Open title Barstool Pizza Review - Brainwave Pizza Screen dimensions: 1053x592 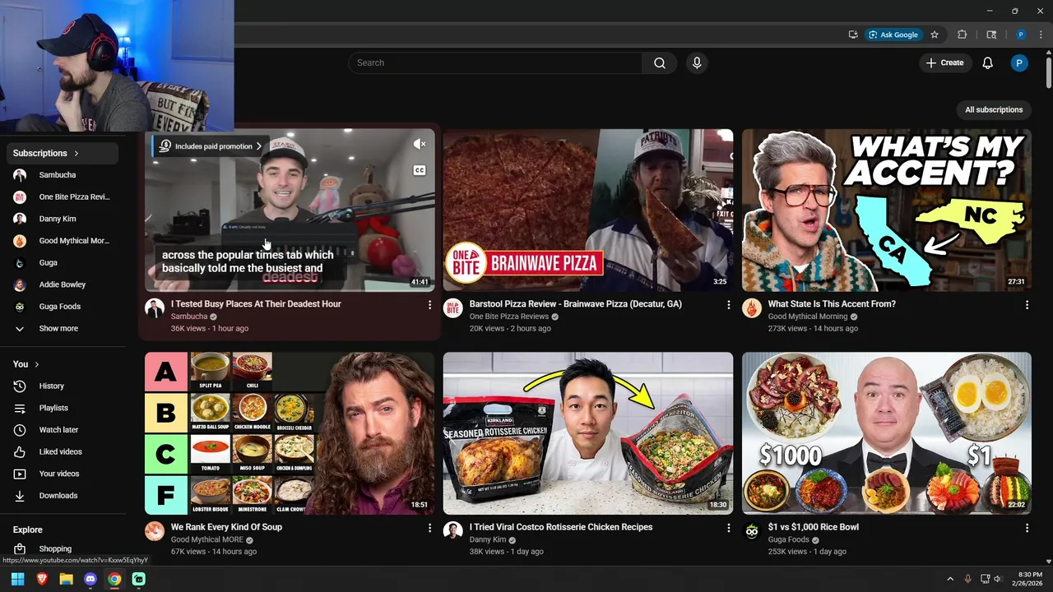(575, 304)
